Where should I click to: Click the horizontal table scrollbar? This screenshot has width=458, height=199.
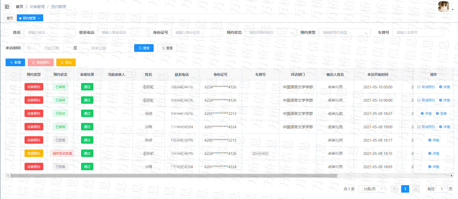(173, 176)
